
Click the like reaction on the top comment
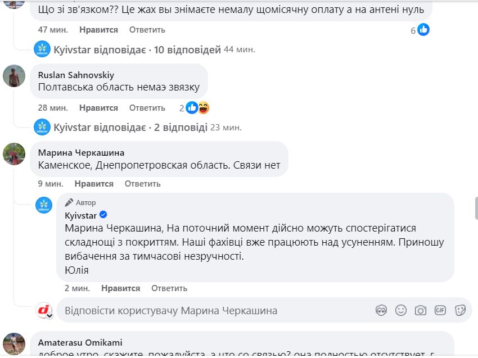tap(423, 30)
